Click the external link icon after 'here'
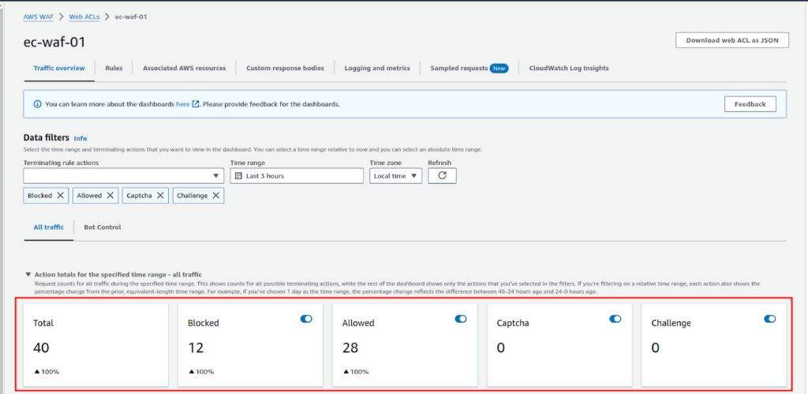808x394 pixels. click(196, 104)
